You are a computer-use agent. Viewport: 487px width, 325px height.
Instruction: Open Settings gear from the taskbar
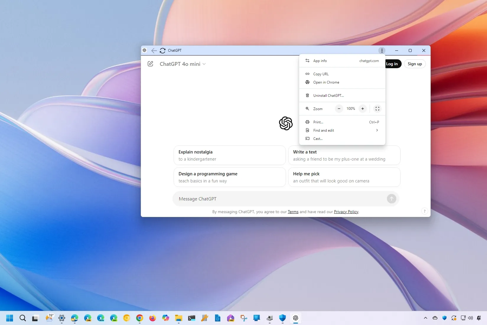pyautogui.click(x=62, y=318)
